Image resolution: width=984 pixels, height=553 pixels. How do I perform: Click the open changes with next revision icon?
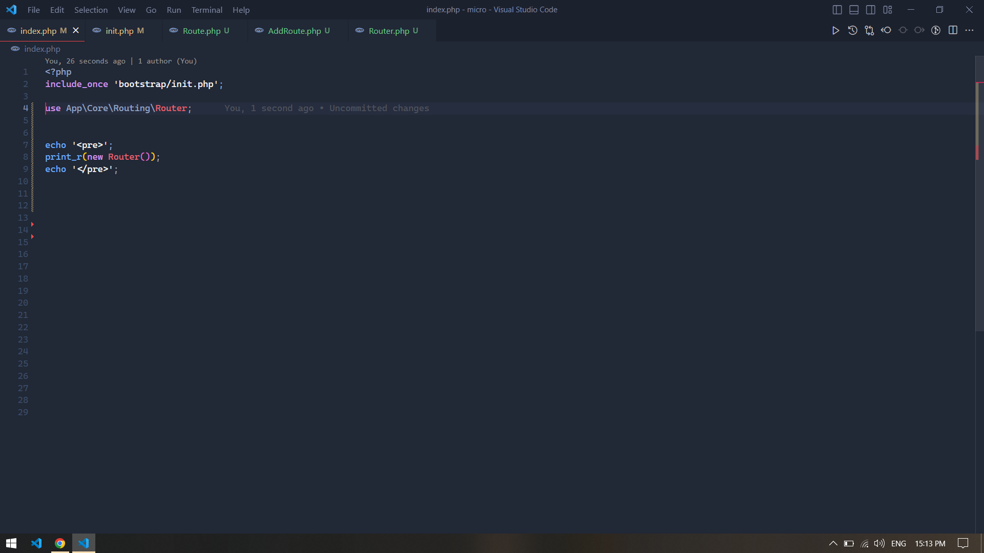pos(919,31)
